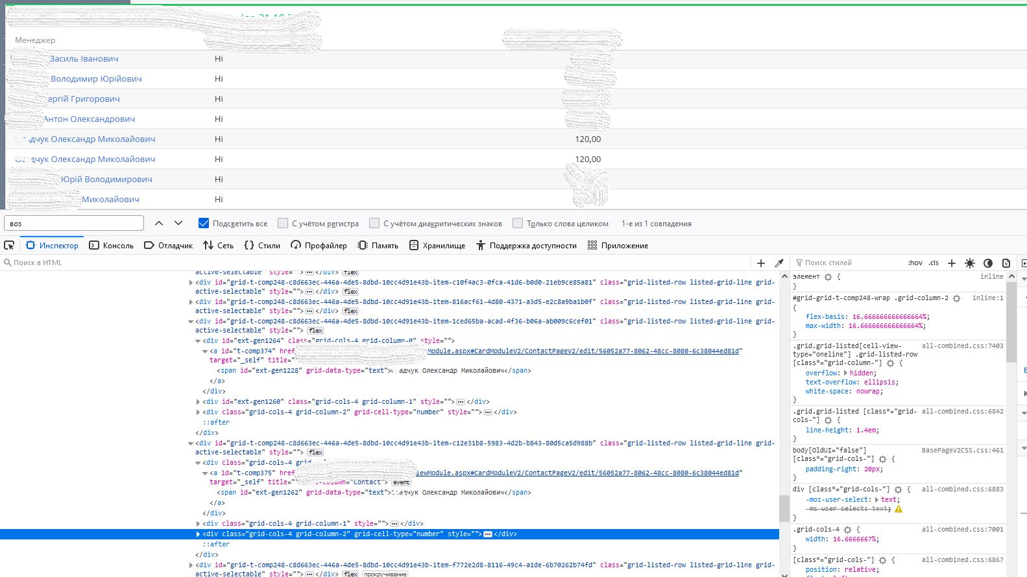Open the Сеть tab

tap(218, 245)
